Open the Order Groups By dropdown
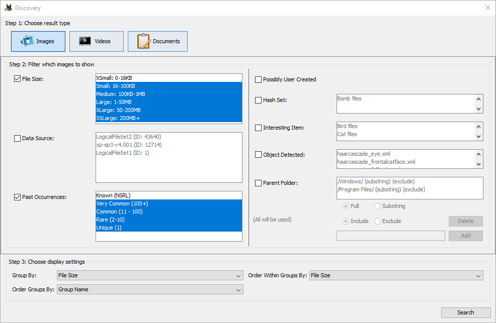The height and width of the screenshot is (323, 496). [150, 289]
